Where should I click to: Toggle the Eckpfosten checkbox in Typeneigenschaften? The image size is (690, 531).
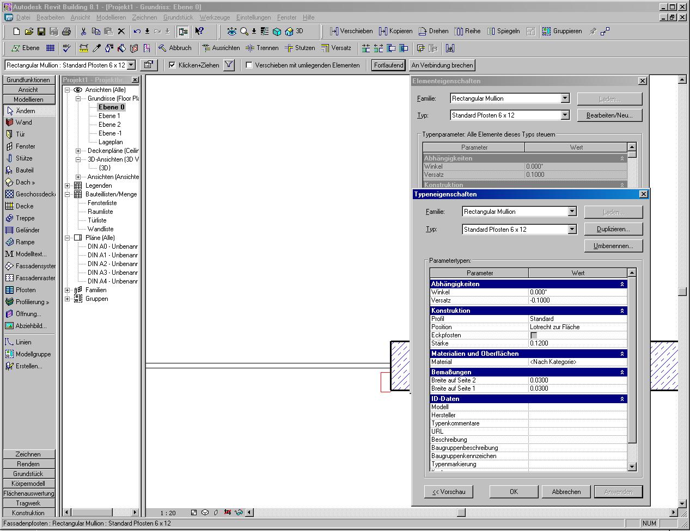[x=534, y=335]
